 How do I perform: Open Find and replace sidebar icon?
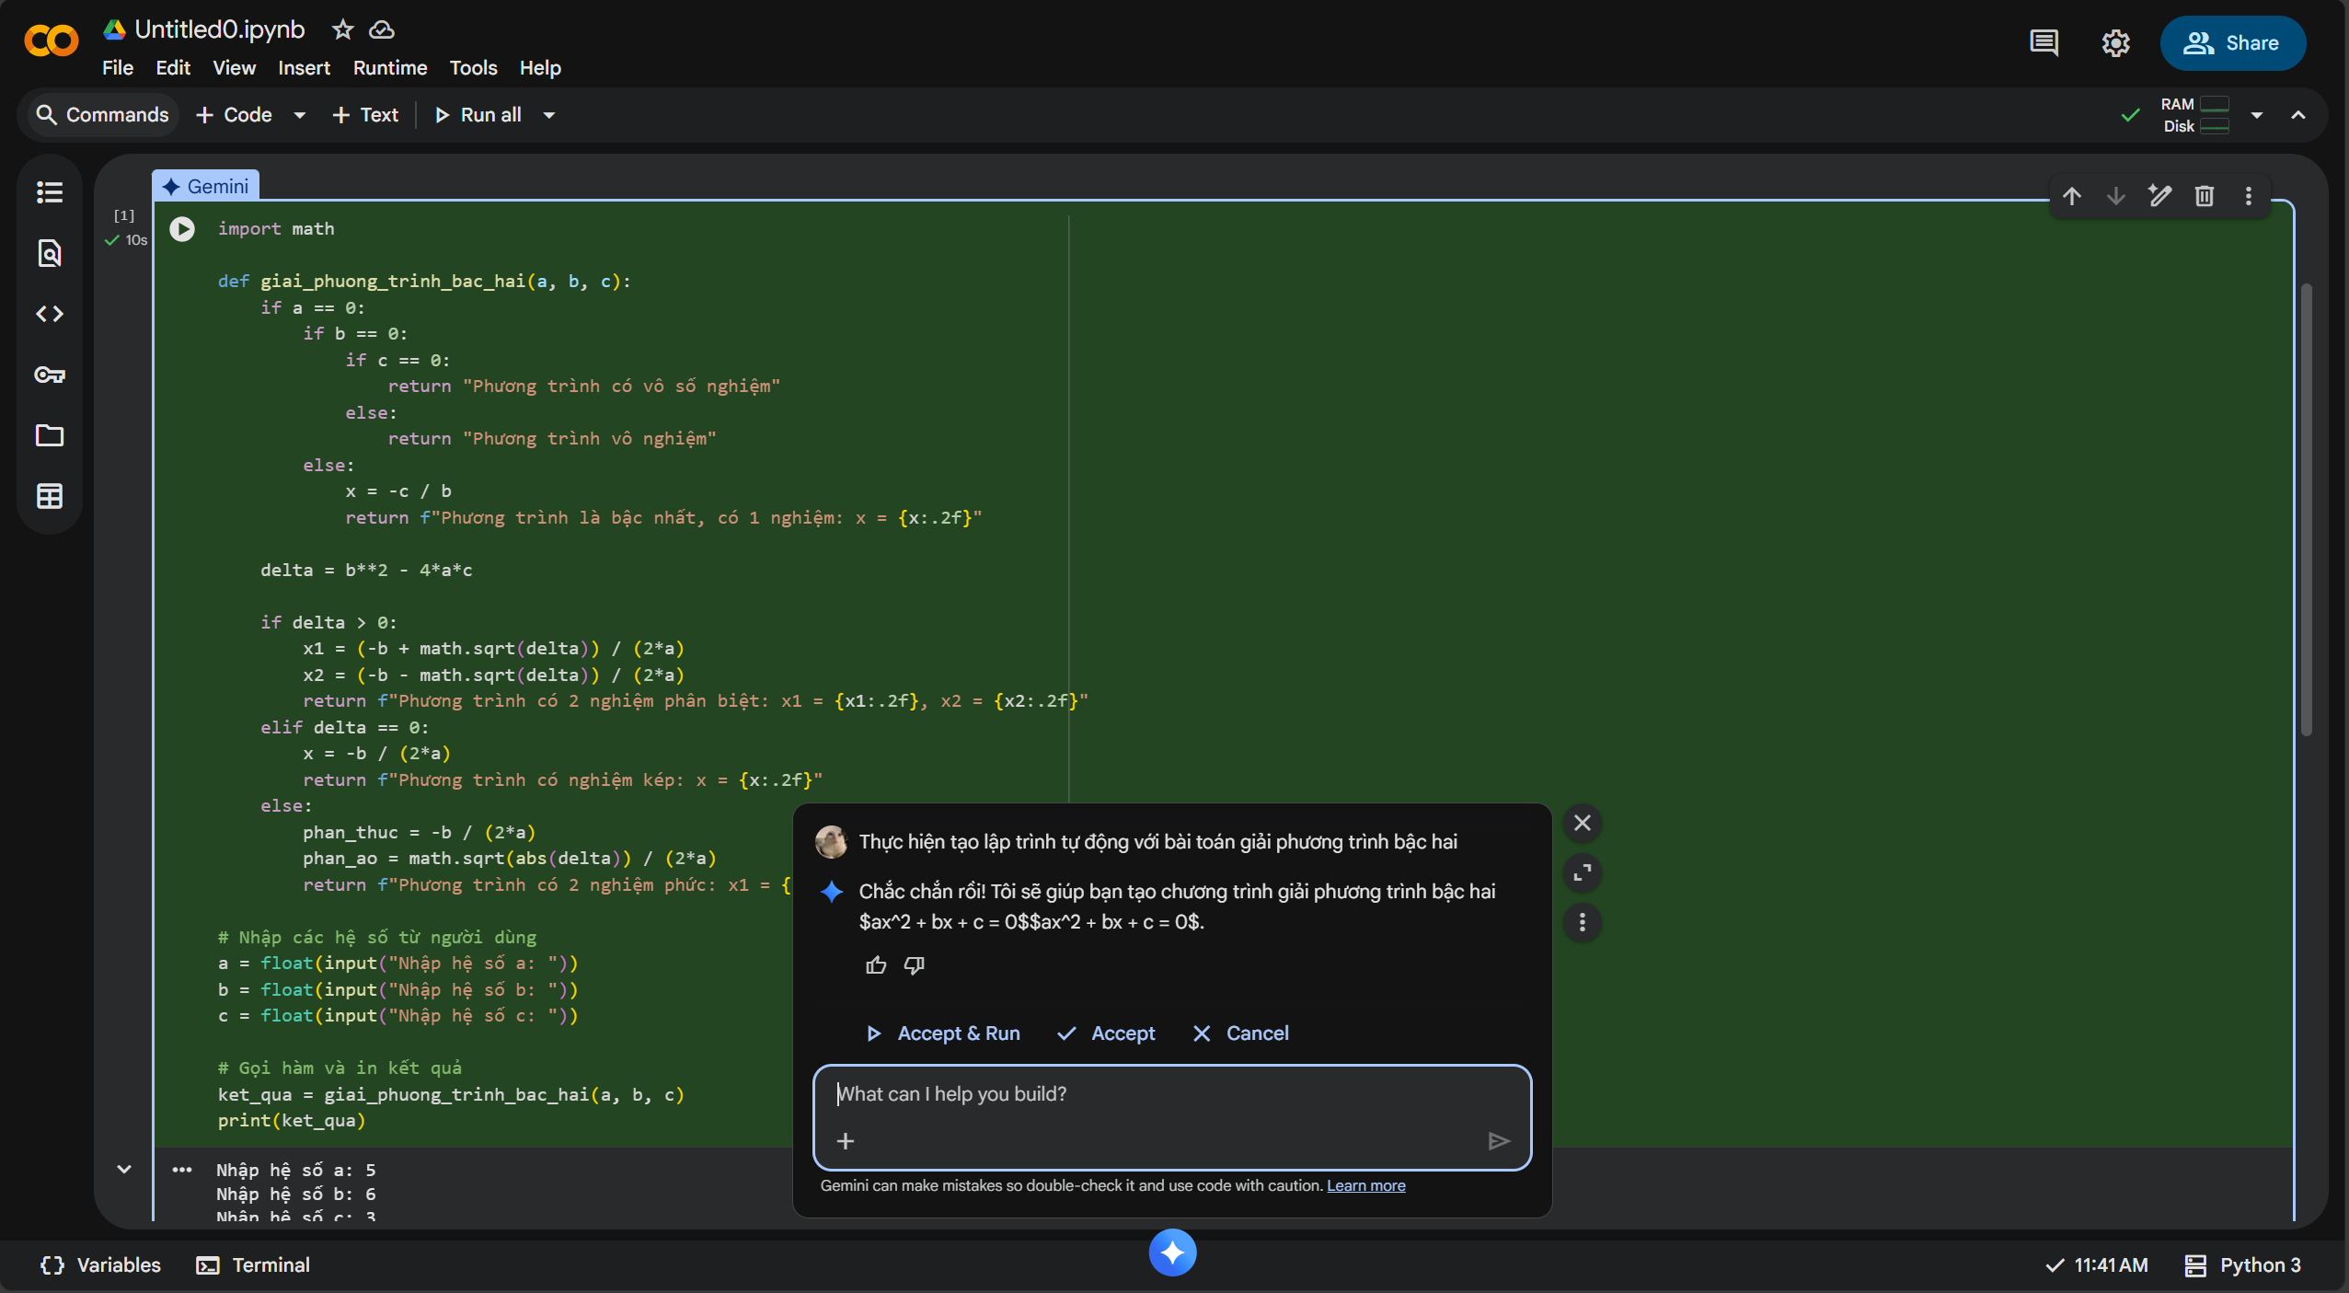pos(50,253)
